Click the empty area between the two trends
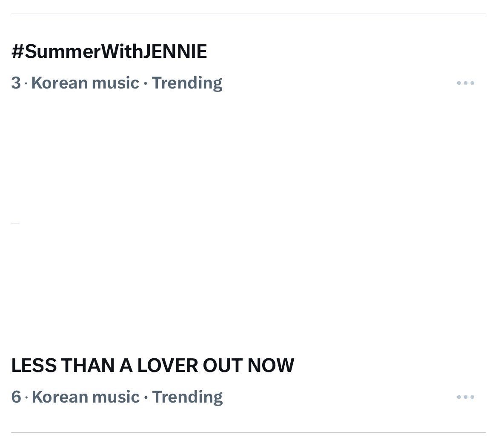Image resolution: width=498 pixels, height=443 pixels. point(249,222)
